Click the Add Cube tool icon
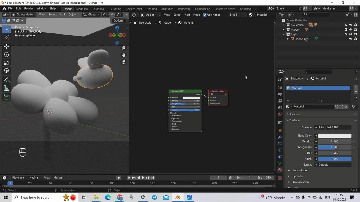Image resolution: width=360 pixels, height=202 pixels. tap(6, 97)
